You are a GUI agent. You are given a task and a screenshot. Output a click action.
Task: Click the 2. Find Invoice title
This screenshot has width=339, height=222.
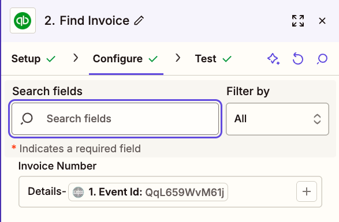pos(87,21)
